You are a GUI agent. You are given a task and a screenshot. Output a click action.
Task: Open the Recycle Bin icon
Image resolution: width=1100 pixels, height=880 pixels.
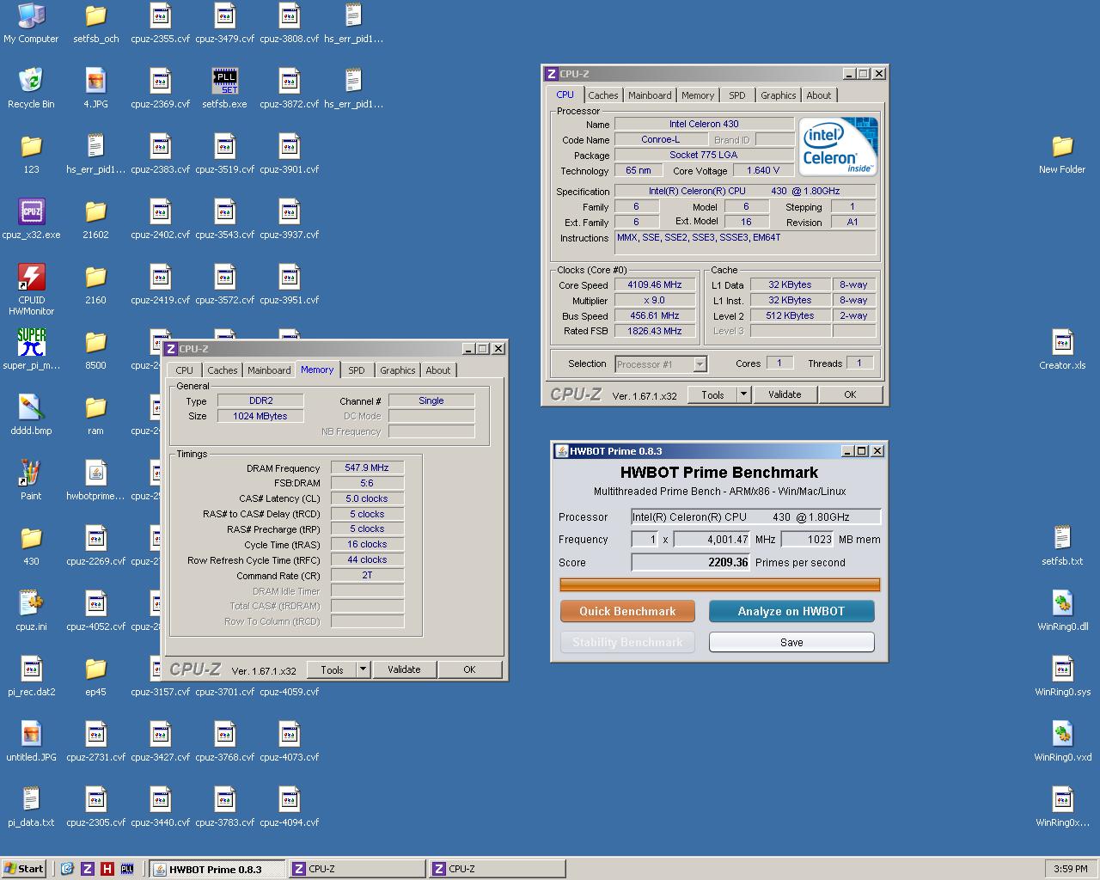pyautogui.click(x=31, y=89)
